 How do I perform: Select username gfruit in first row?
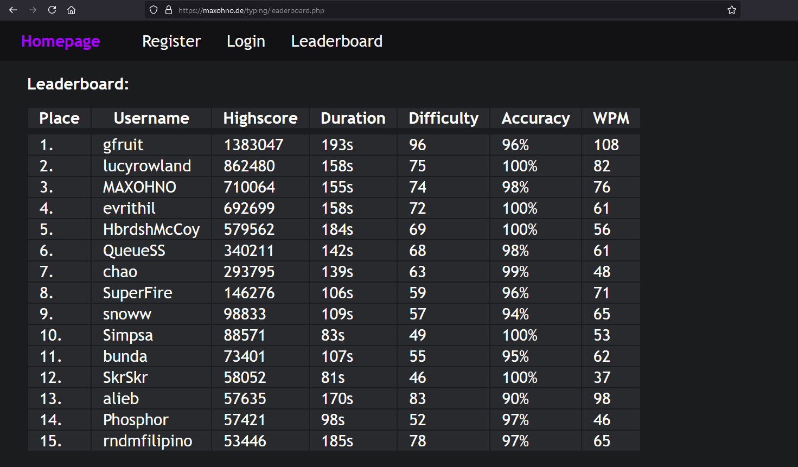coord(123,145)
